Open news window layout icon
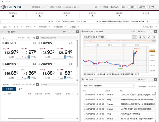 tap(143, 79)
